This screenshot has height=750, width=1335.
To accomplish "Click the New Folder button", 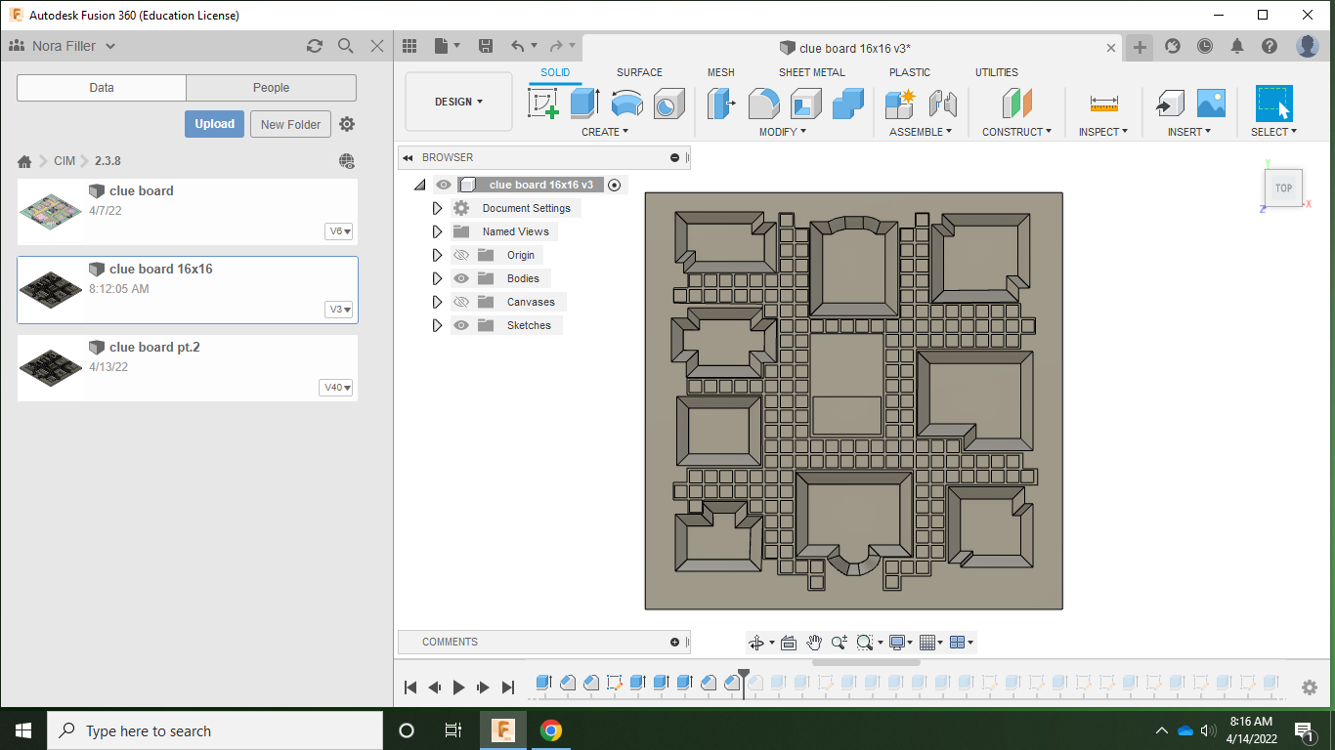I will coord(290,124).
